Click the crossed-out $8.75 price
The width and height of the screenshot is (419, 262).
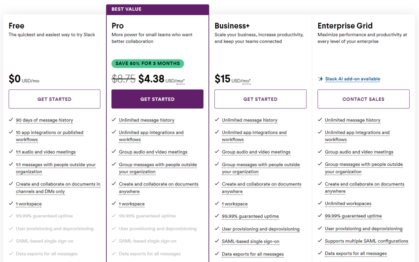(x=124, y=79)
